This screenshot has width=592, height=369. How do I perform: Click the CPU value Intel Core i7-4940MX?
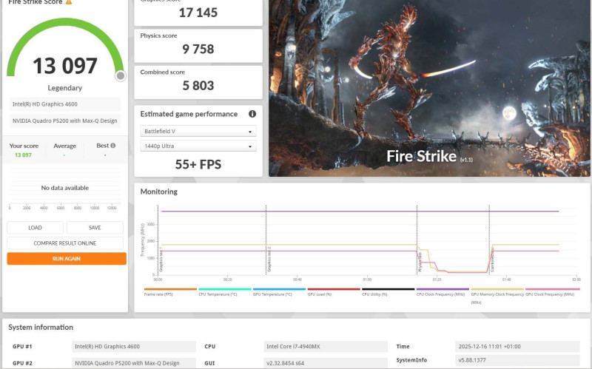(326, 346)
